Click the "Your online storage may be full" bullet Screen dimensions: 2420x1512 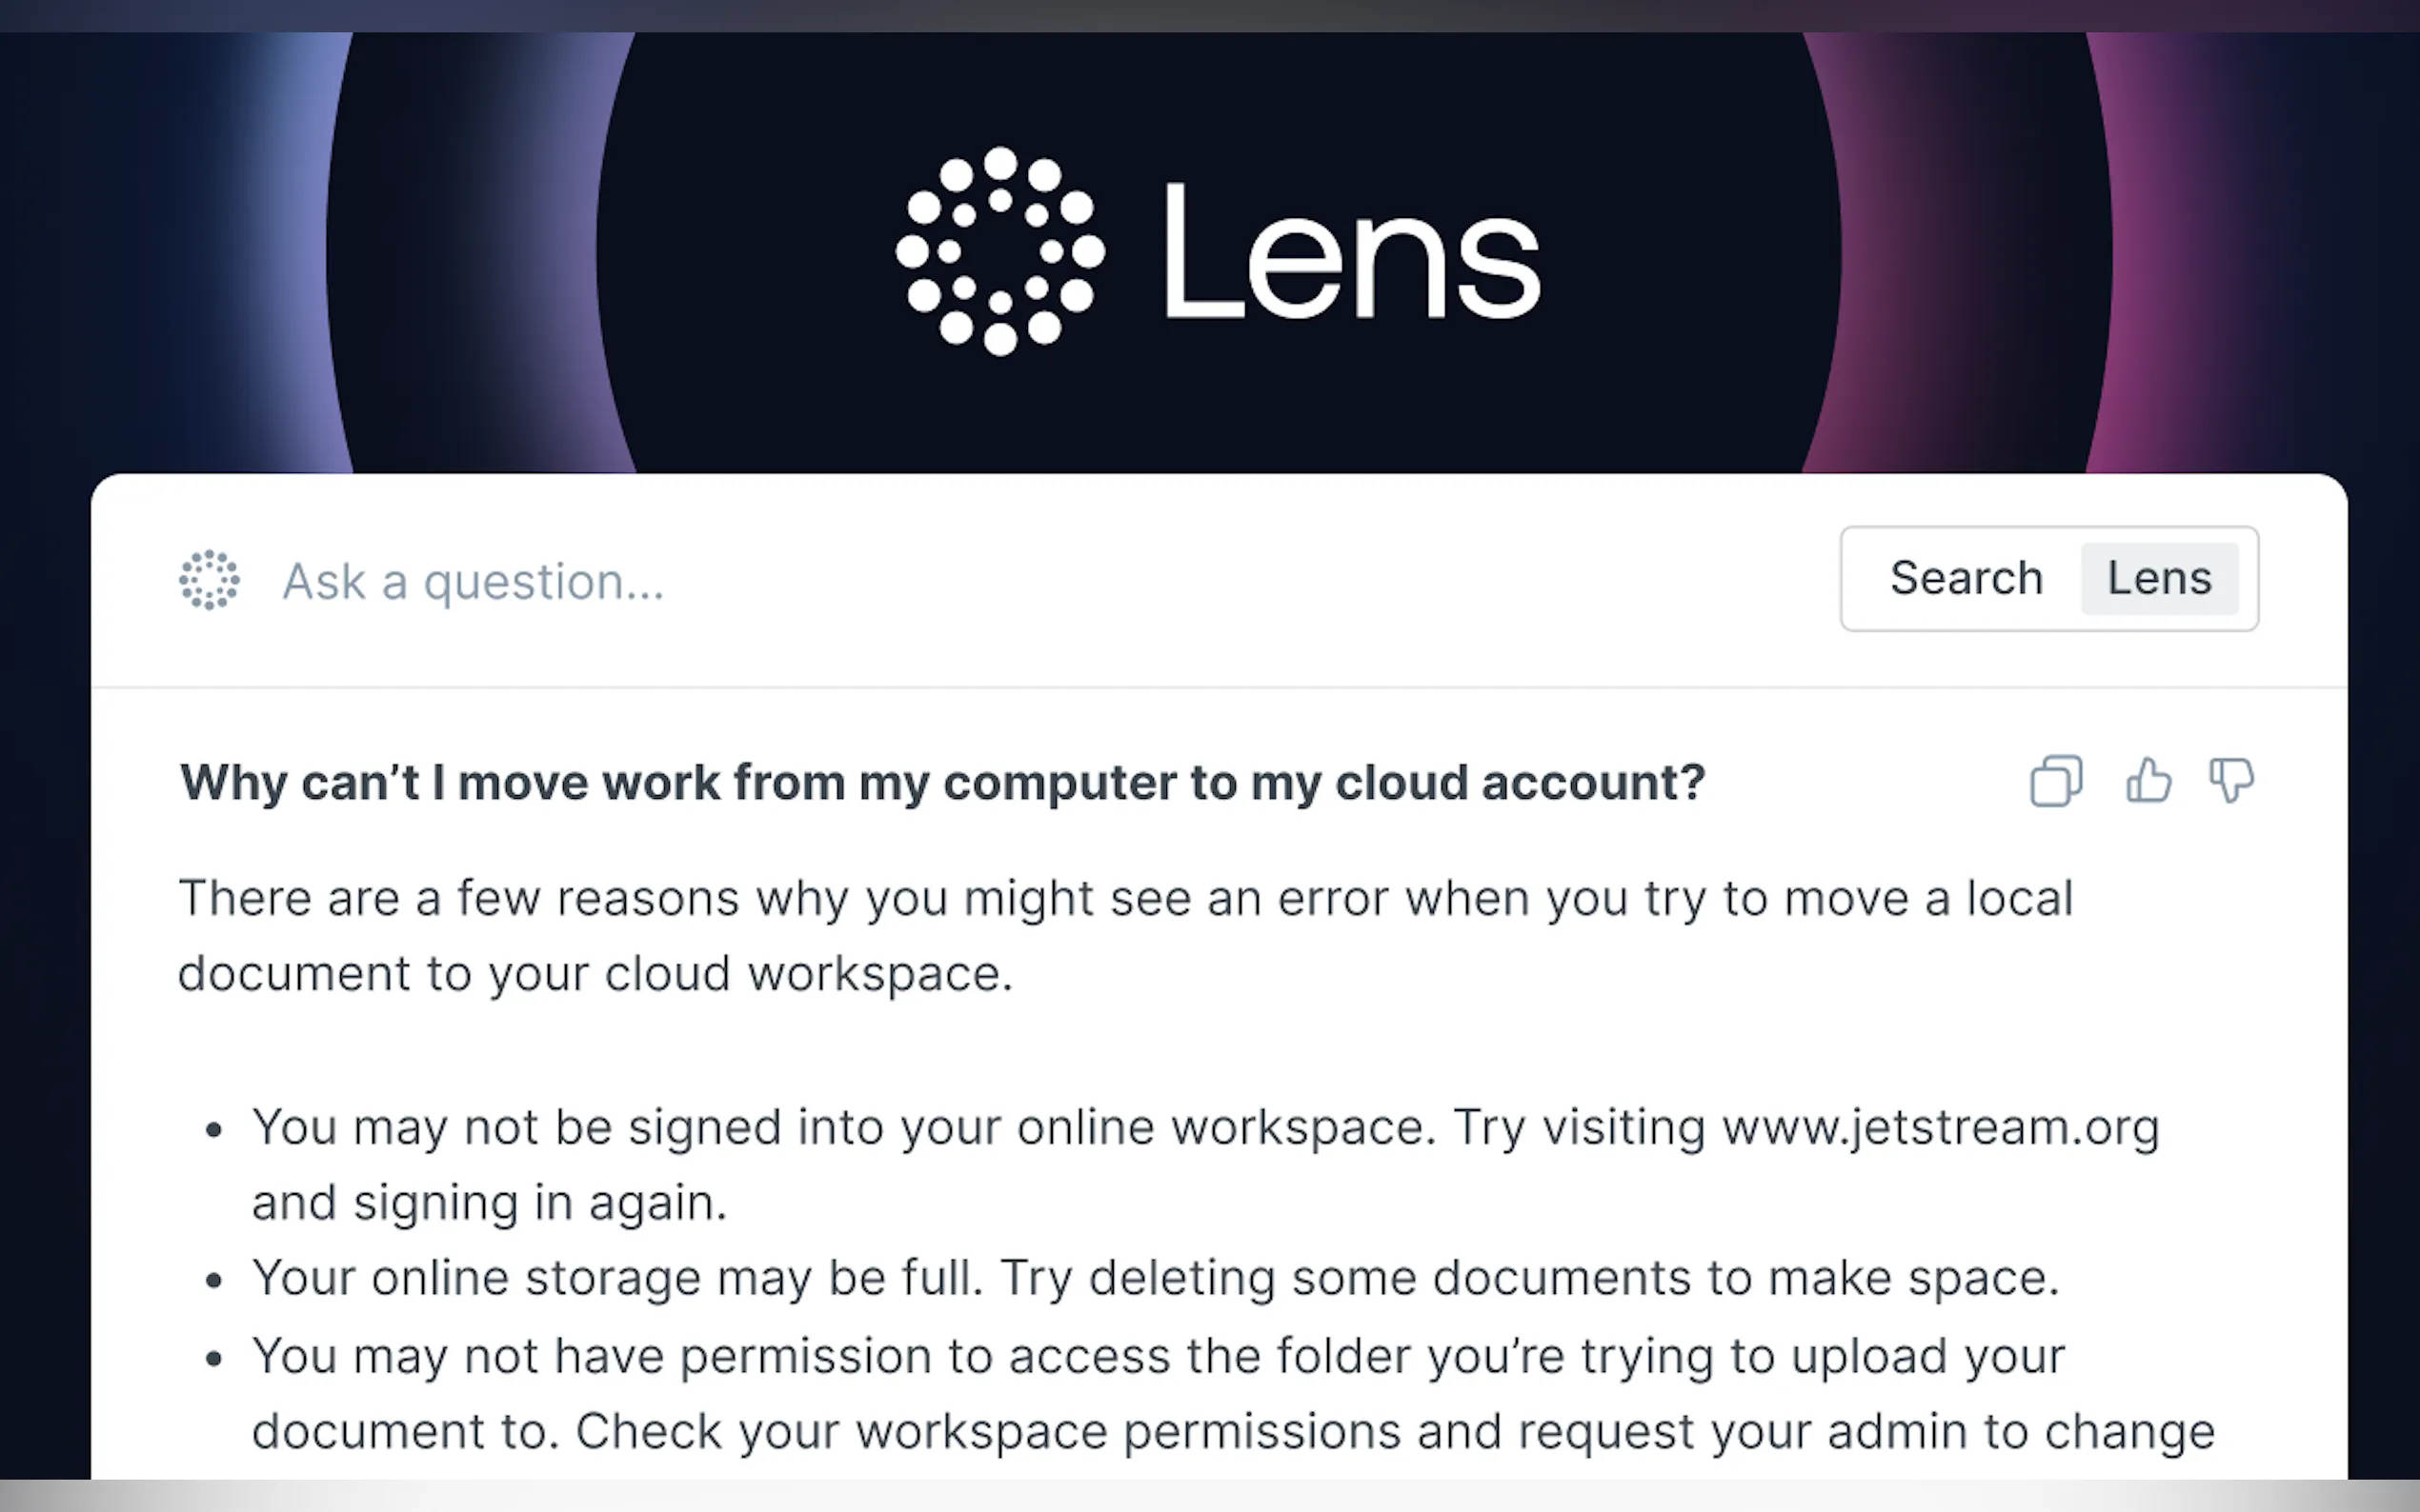point(617,1278)
